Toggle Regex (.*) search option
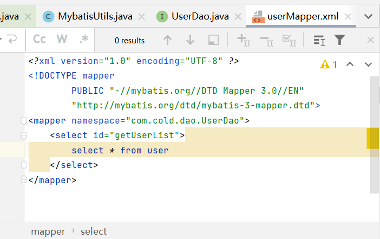380x239 pixels. click(x=84, y=40)
